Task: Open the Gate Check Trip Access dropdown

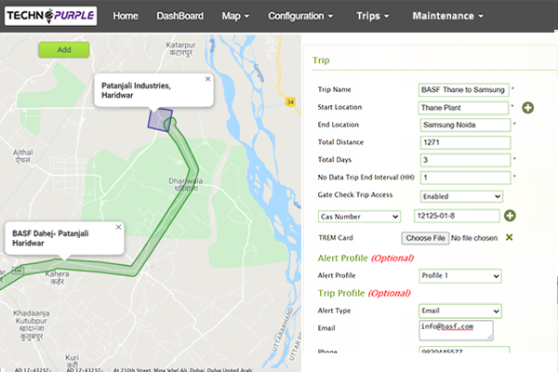Action: click(461, 196)
